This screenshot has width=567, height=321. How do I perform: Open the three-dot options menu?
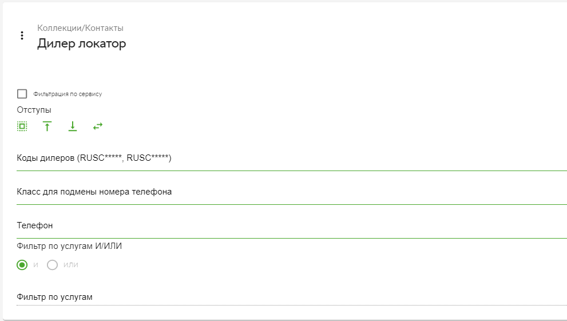(x=22, y=35)
